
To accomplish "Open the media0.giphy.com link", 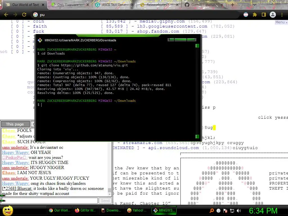I will point(162,21).
